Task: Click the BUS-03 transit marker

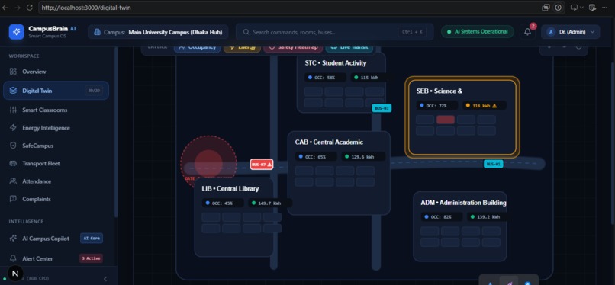Action: pos(382,108)
